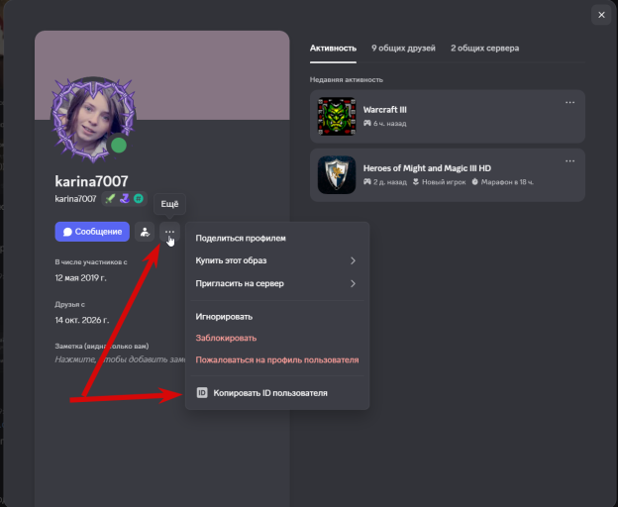Select Заблокировать in context menu
Viewport: 618px width, 507px height.
pyautogui.click(x=277, y=338)
